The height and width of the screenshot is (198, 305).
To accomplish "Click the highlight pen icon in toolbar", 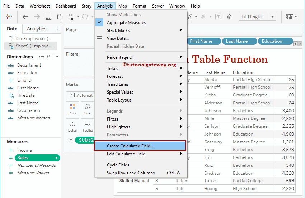I will [190, 17].
